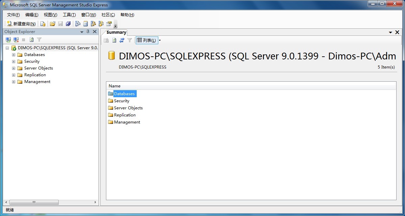
Task: Click the Databases item in Summary list
Action: (x=122, y=94)
